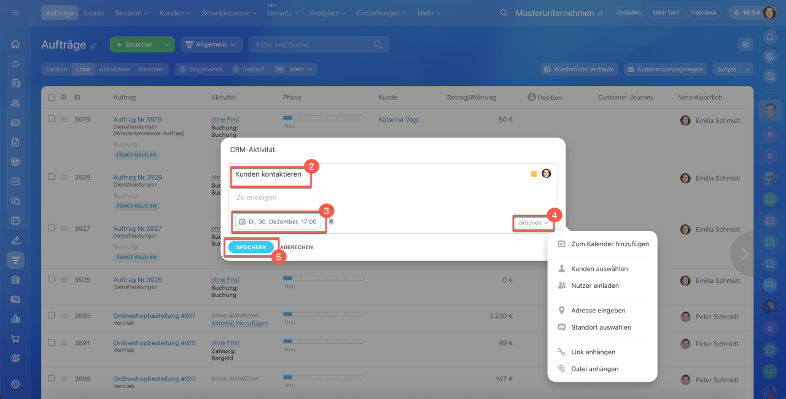Click the pin icon next to the Aufträge title

(93, 45)
